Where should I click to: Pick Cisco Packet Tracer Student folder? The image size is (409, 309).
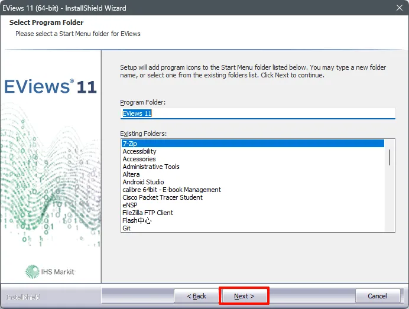252,197
